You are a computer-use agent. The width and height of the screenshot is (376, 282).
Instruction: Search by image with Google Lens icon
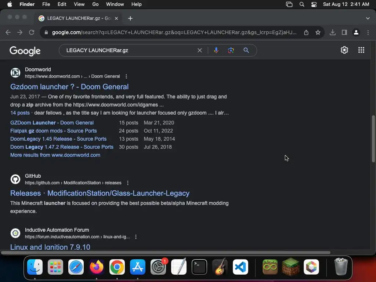(x=231, y=50)
